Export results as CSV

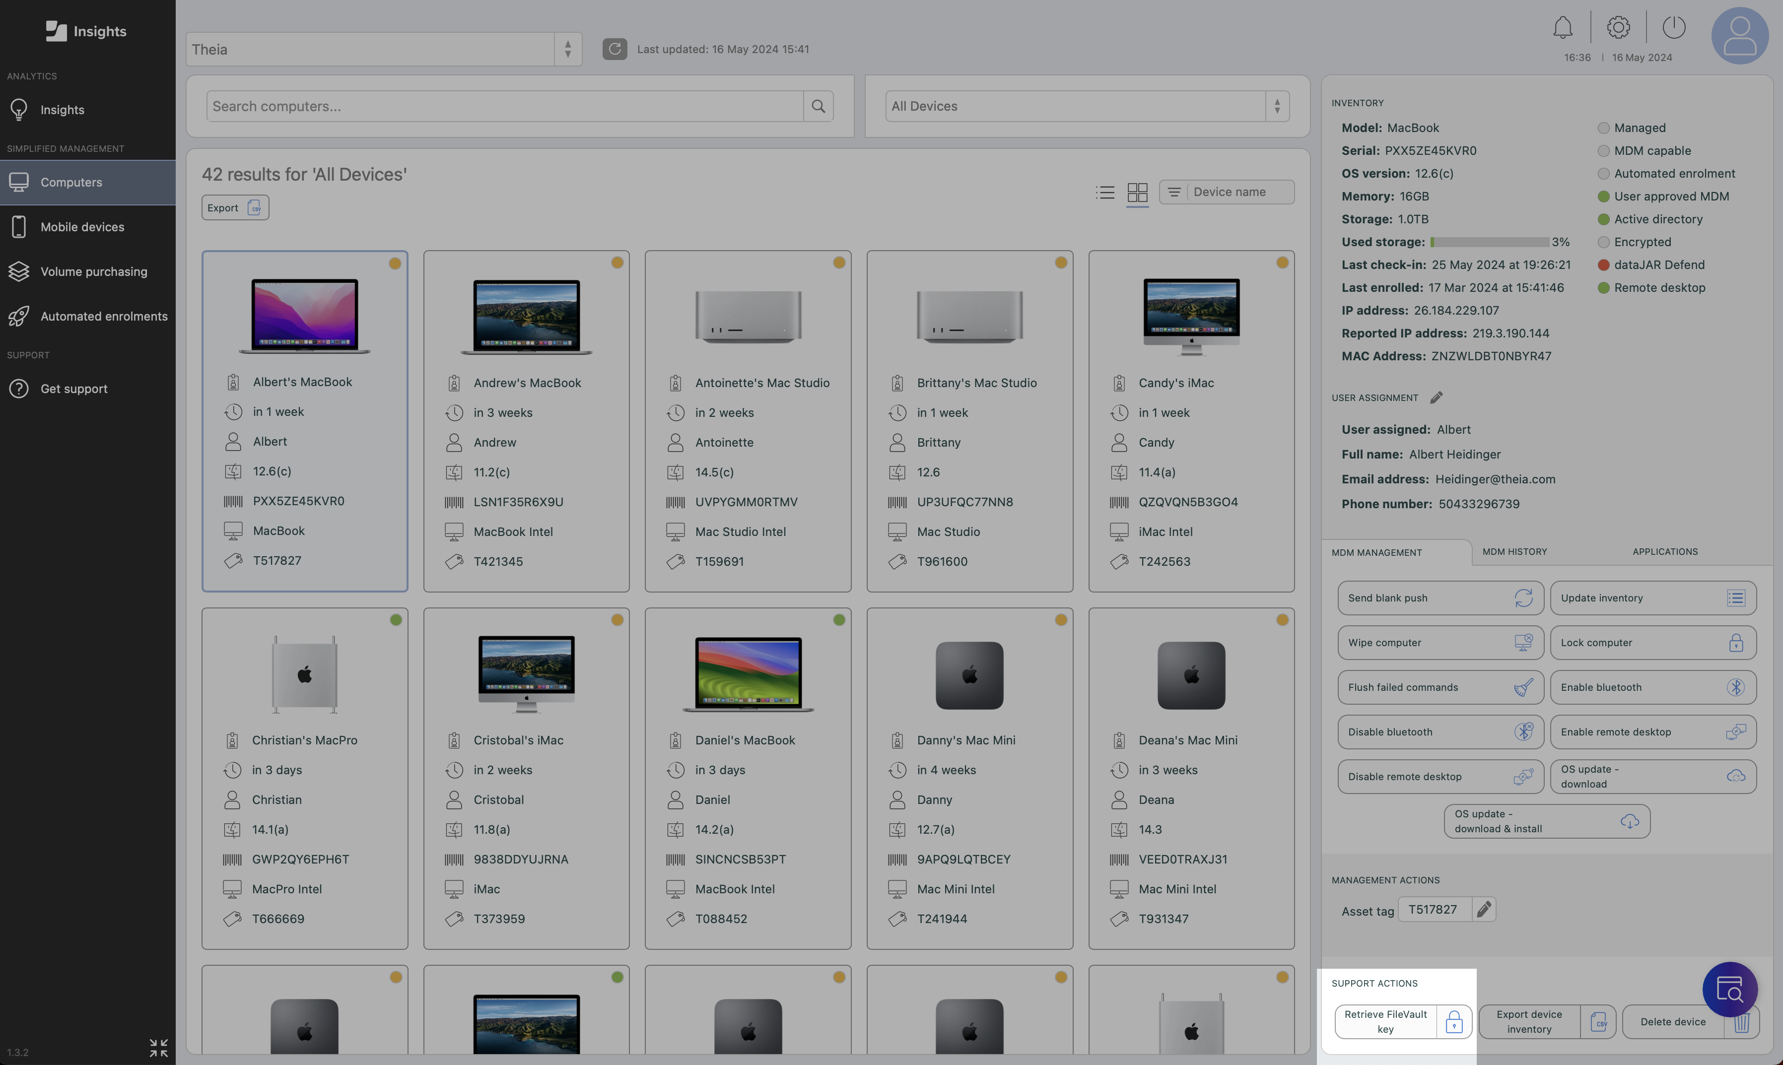coord(235,207)
